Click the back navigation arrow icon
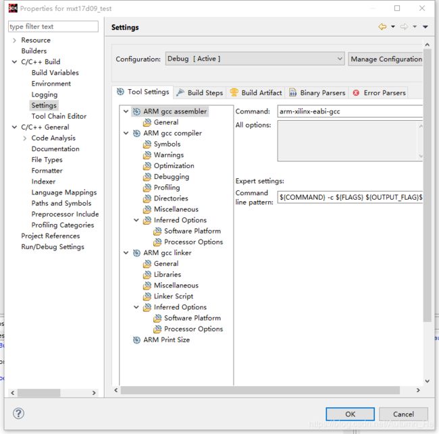 [x=382, y=27]
